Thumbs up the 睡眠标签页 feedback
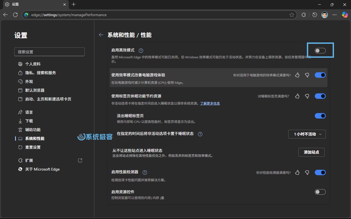The height and width of the screenshot is (219, 351). click(297, 96)
